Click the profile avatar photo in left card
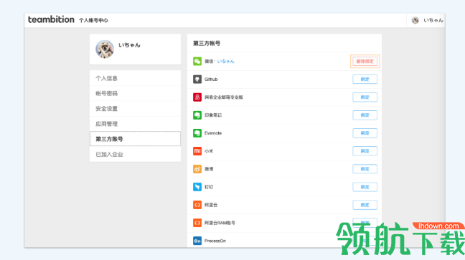The height and width of the screenshot is (260, 465). [104, 49]
